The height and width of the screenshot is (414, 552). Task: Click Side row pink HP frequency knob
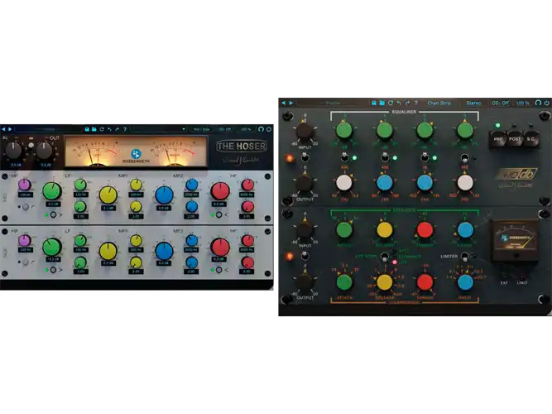pos(25,241)
